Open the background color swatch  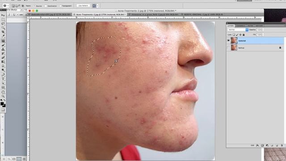[4, 106]
